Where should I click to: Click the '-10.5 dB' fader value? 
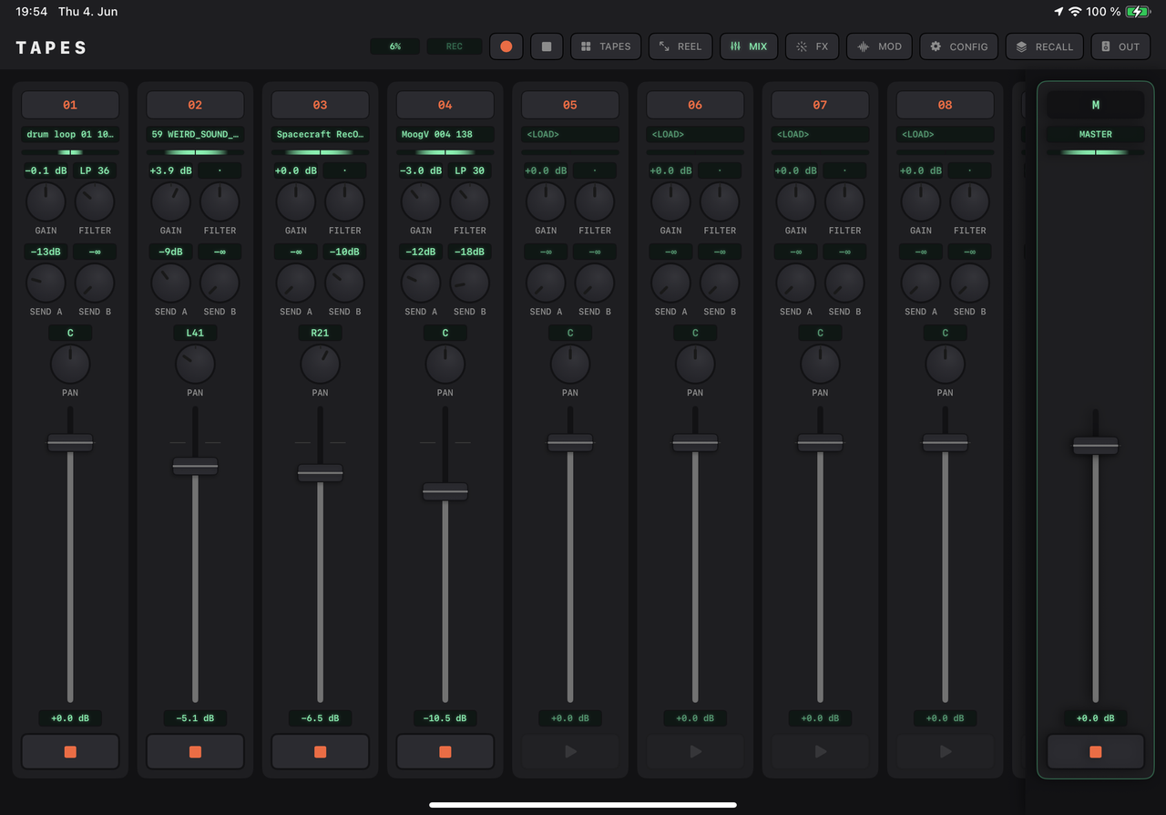(x=445, y=718)
